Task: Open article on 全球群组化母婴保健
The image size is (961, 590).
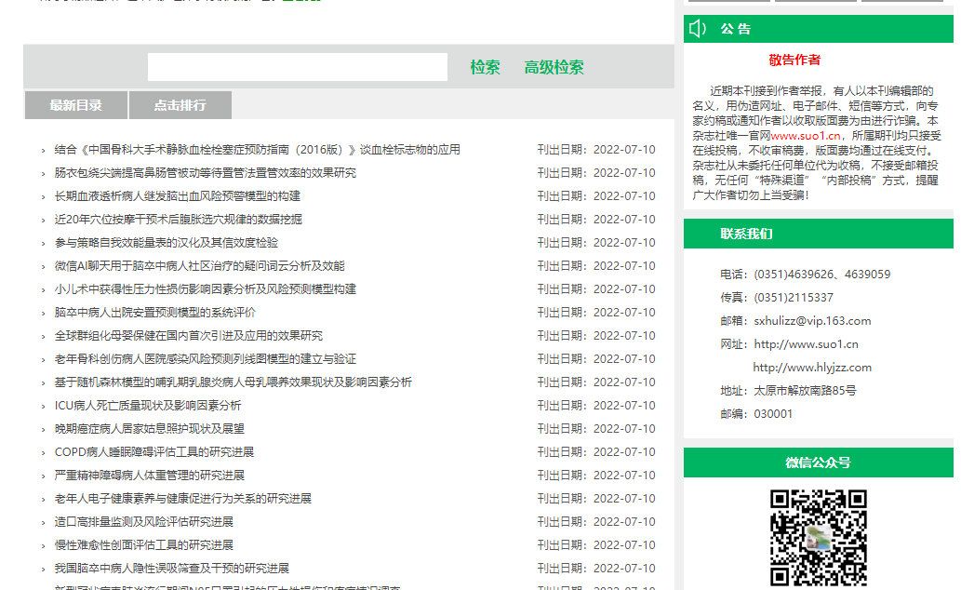Action: (x=188, y=336)
